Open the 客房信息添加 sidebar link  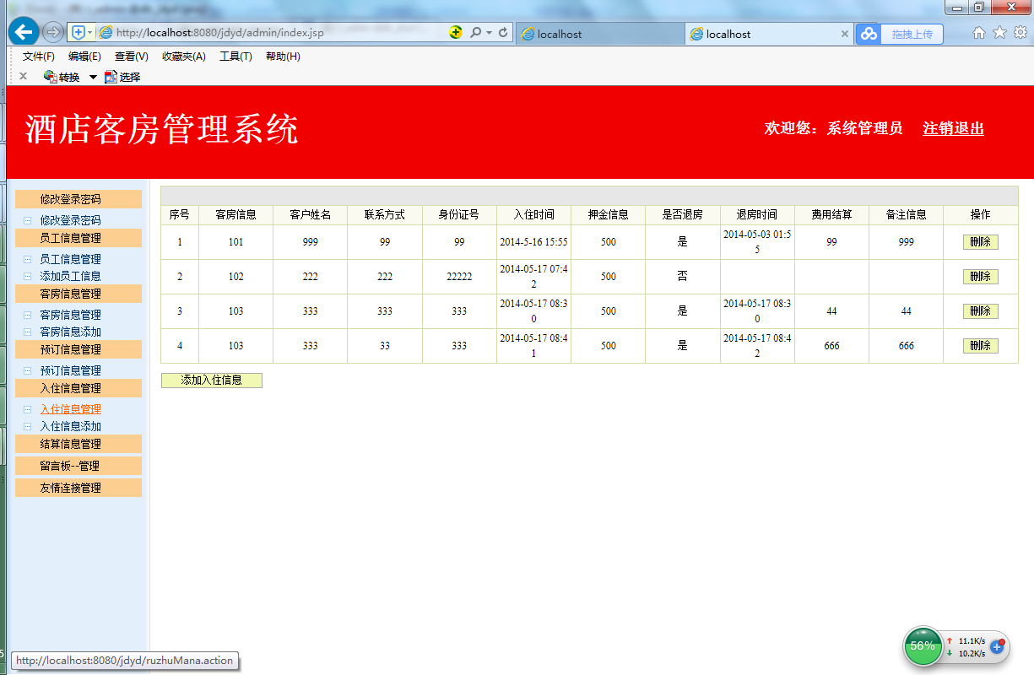[x=70, y=332]
